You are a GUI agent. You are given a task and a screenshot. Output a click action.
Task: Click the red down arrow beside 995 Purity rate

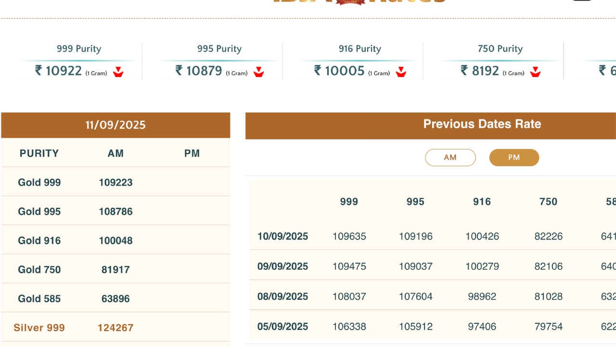click(259, 72)
